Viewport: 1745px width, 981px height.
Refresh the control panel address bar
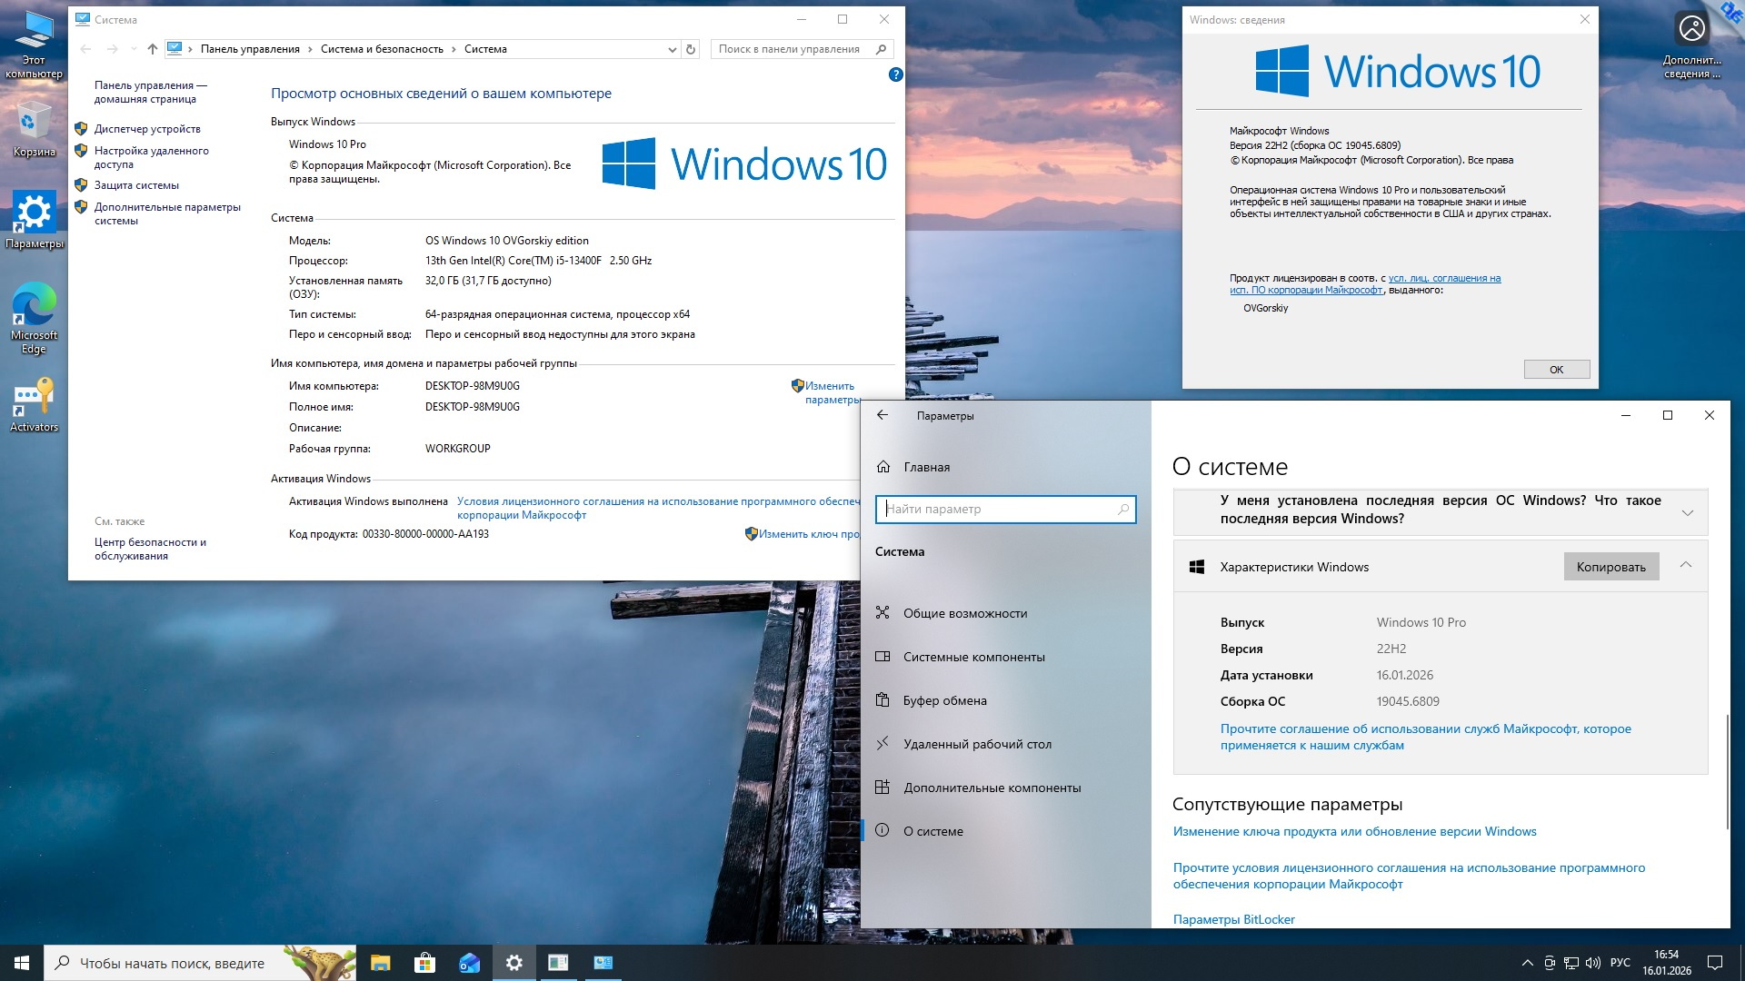click(691, 49)
